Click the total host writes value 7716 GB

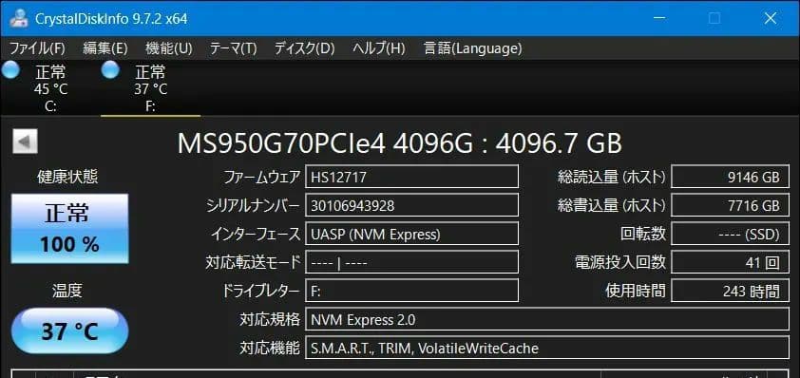(730, 205)
